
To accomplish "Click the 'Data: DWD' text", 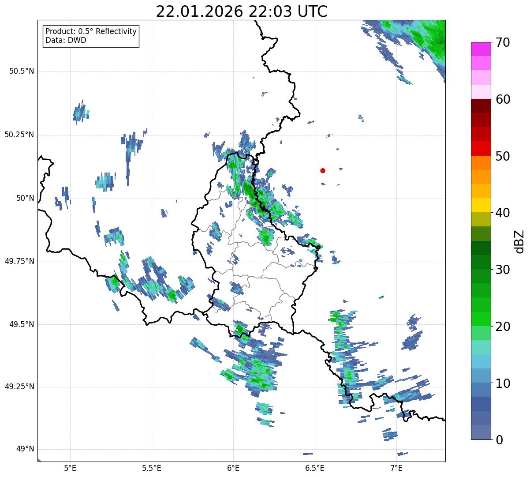I will point(66,40).
